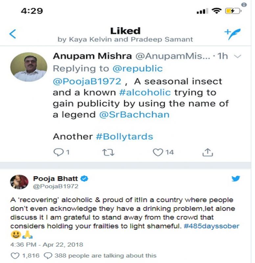Share Anupam Mishra's tweet
Image resolution: width=255 pixels, height=263 pixels.
208,152
